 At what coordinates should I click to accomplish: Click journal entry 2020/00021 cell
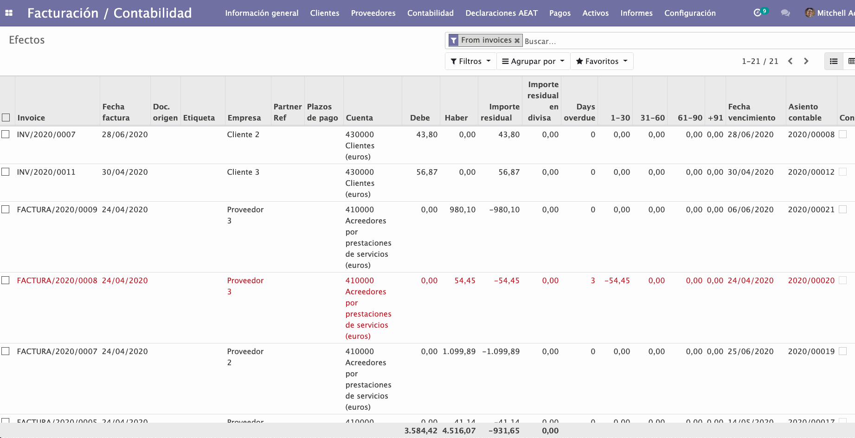(x=811, y=209)
